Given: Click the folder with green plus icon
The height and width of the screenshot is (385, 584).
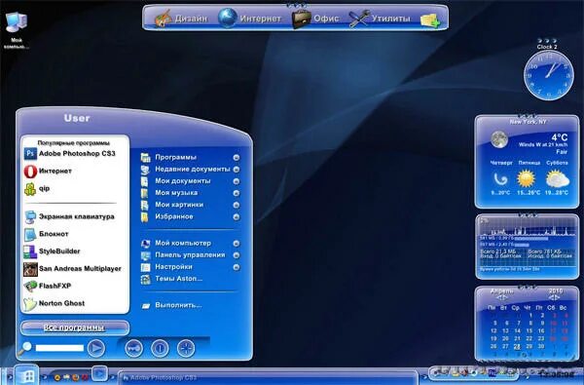Looking at the screenshot, I should [x=430, y=20].
